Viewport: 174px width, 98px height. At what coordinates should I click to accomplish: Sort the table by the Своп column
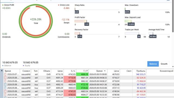click(x=126, y=71)
